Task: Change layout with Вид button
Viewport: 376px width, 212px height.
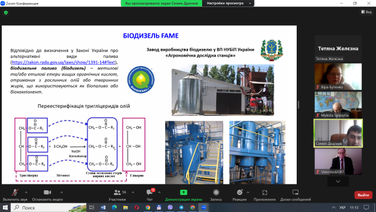Action: [367, 12]
